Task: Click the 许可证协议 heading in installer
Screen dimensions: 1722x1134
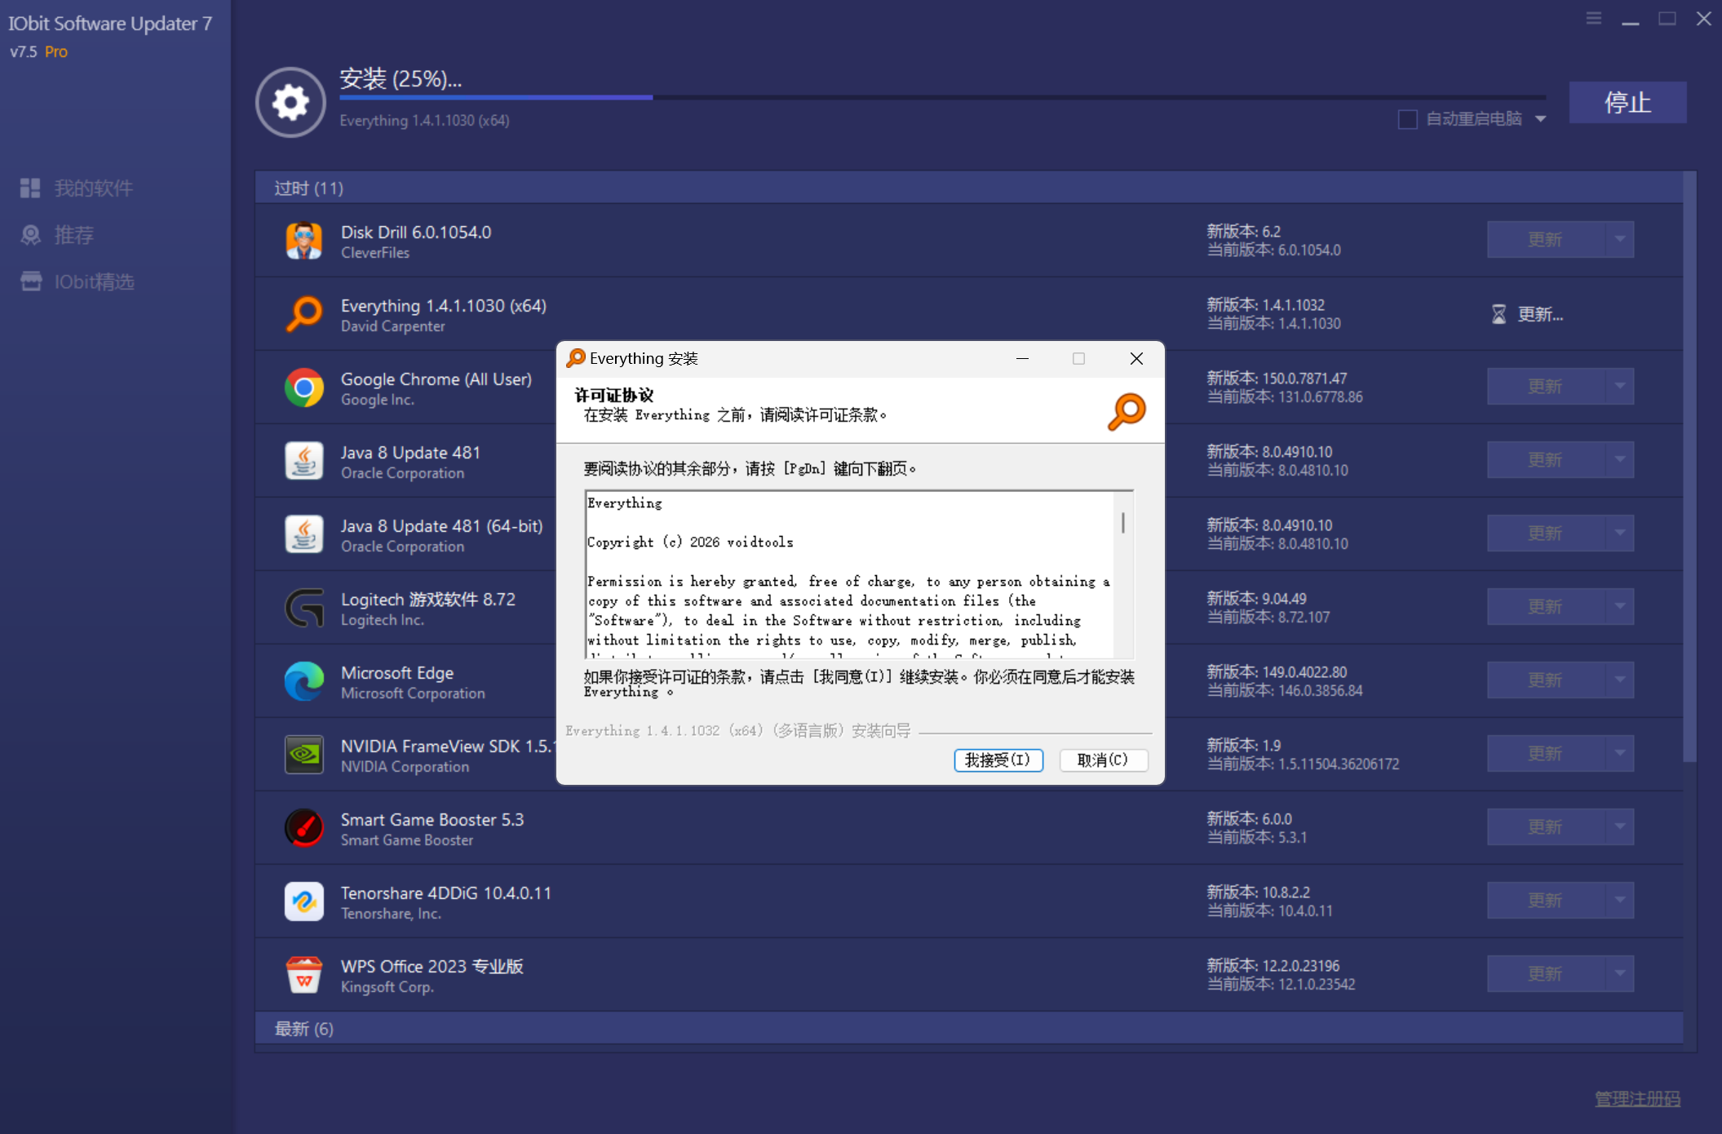Action: pyautogui.click(x=614, y=396)
